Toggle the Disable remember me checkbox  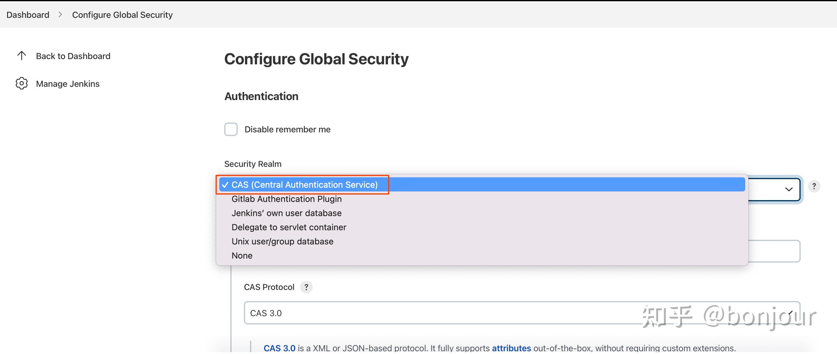click(x=231, y=129)
